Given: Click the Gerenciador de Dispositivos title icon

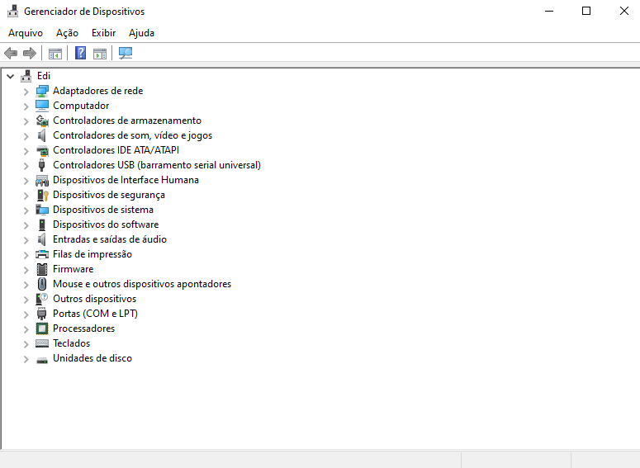Looking at the screenshot, I should tap(13, 11).
